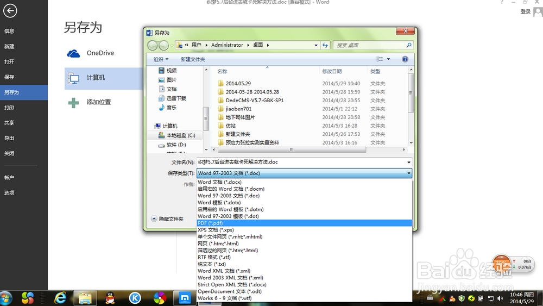Choose PDF (*.pdf) file type
The image size is (543, 306).
pyautogui.click(x=305, y=223)
